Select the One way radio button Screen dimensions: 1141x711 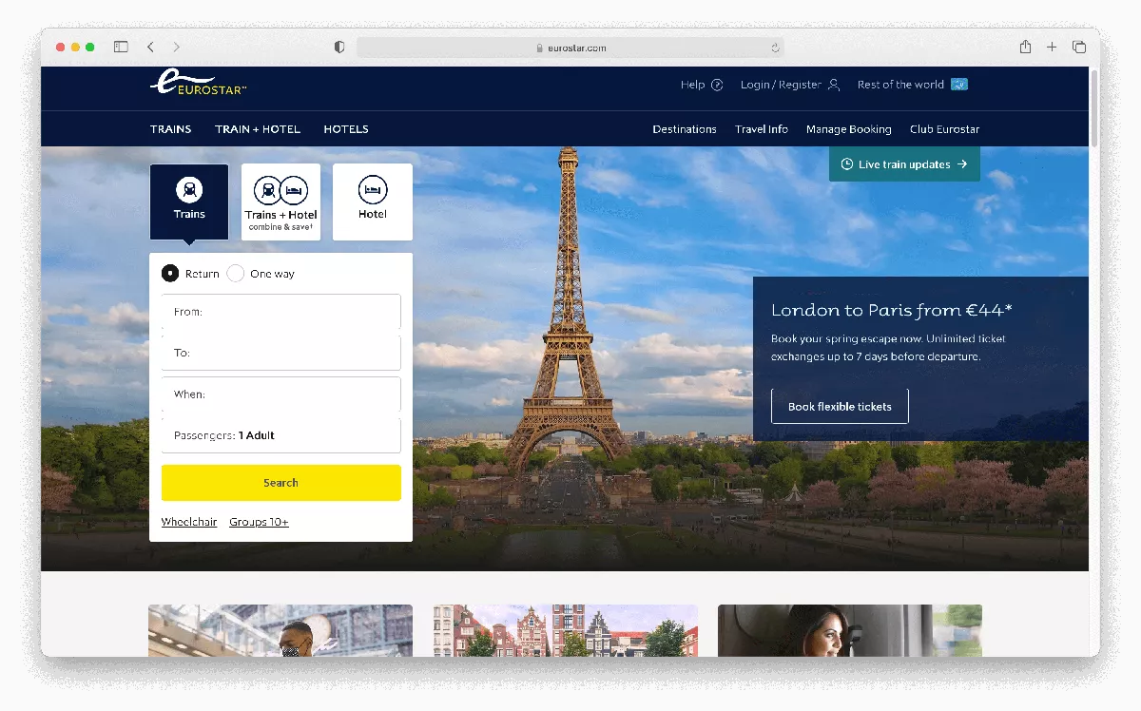click(x=236, y=274)
